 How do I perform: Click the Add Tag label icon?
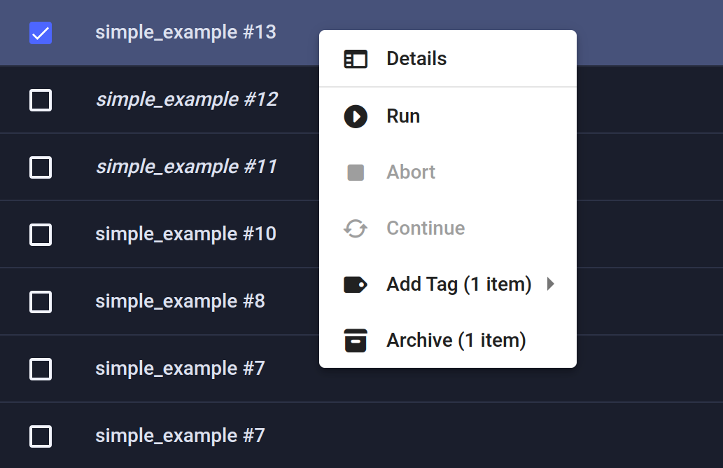tap(356, 284)
